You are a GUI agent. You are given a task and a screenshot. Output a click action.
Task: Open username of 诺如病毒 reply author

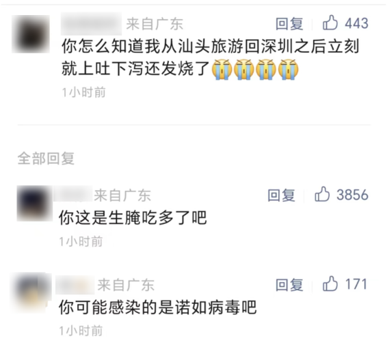[75, 285]
